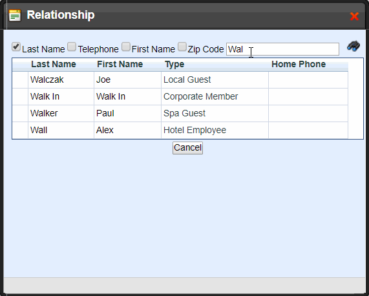The height and width of the screenshot is (296, 369).
Task: Click the binoculars search icon
Action: pyautogui.click(x=353, y=46)
